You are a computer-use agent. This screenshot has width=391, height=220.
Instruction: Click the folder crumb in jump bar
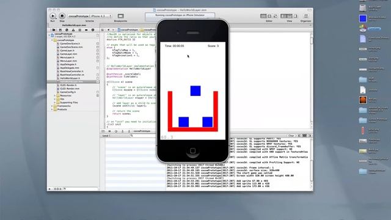pos(148,30)
